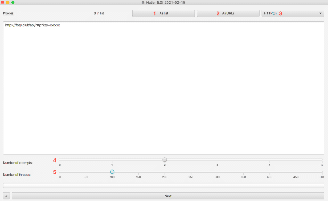Proceed with the Next button
The height and width of the screenshot is (201, 328).
click(168, 196)
